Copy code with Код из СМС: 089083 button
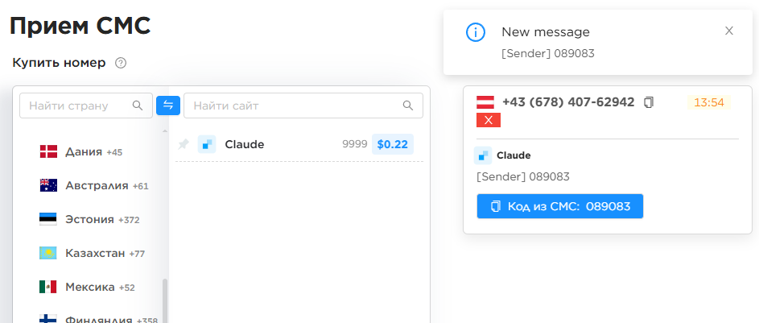The image size is (759, 323). pos(560,206)
